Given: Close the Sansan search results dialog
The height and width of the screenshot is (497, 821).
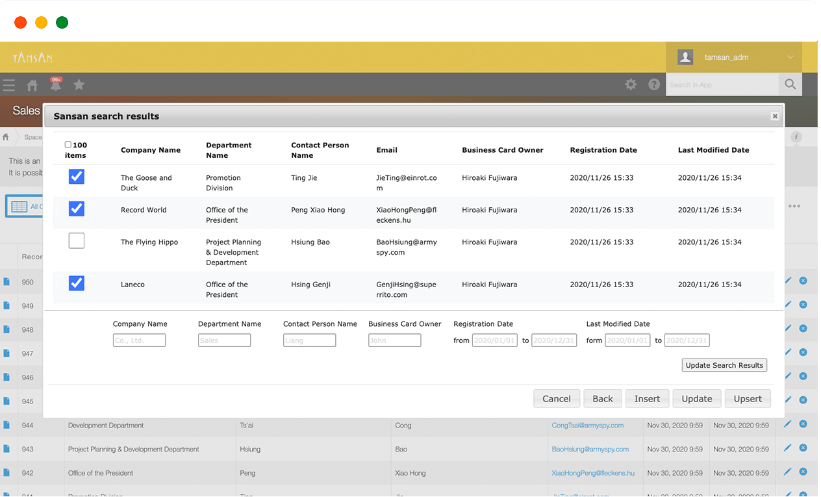Looking at the screenshot, I should (774, 116).
